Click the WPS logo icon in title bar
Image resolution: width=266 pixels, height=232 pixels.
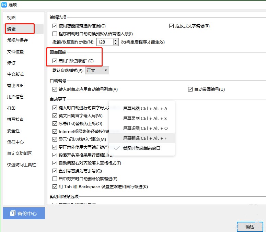coord(4,4)
